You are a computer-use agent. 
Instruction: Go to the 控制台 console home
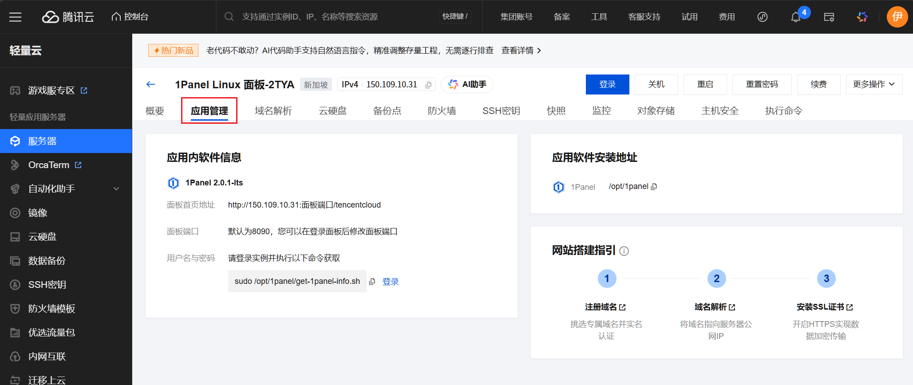coord(130,17)
